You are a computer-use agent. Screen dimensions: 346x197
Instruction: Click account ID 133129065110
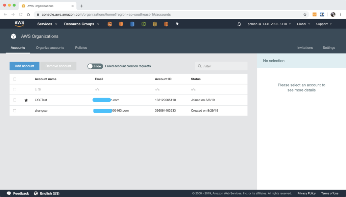pos(165,100)
